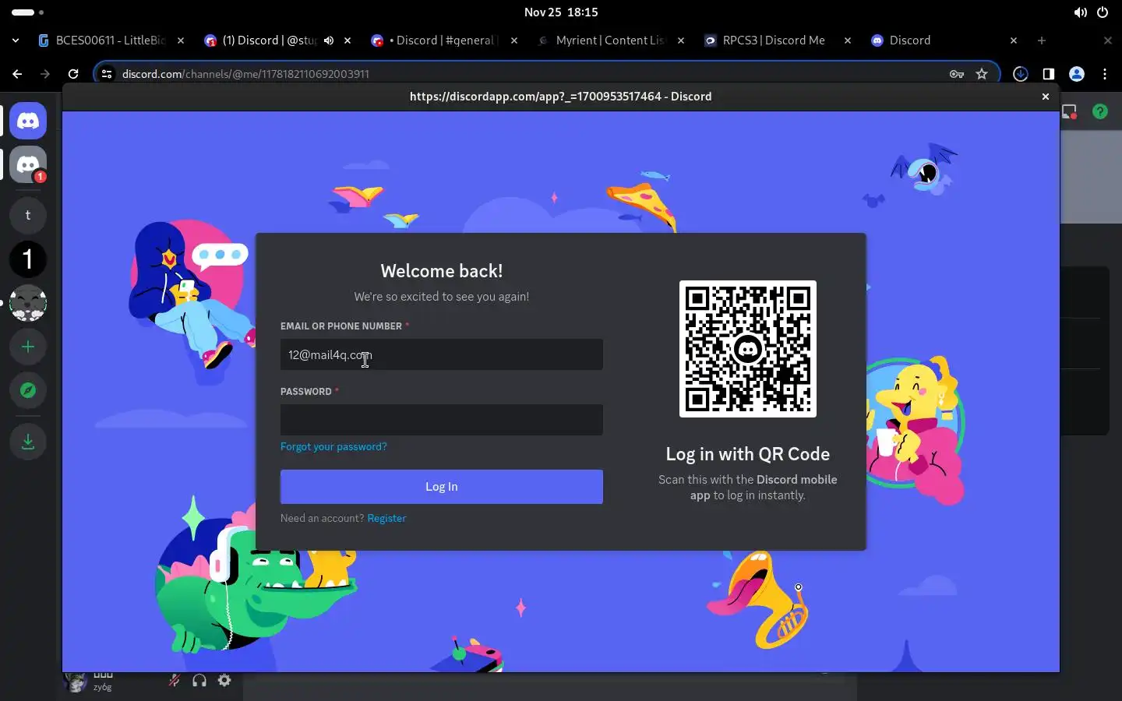Mute audio on the '(1) Discord' tab
The image size is (1122, 701).
(329, 41)
